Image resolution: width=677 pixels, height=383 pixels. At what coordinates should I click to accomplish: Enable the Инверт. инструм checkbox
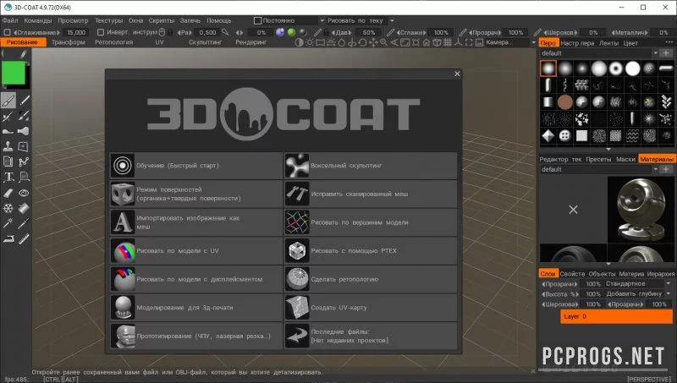(101, 32)
